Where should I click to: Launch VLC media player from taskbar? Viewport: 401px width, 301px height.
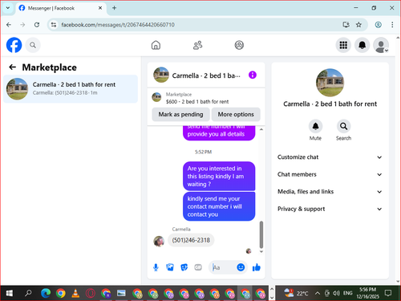[x=75, y=294]
